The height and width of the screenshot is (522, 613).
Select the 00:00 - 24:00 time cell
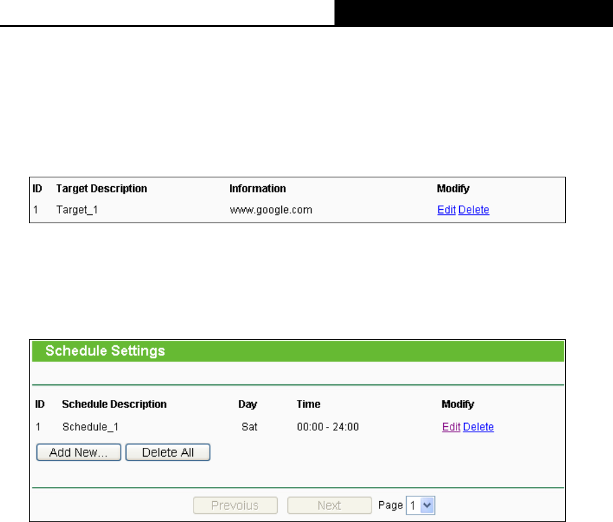click(x=328, y=427)
